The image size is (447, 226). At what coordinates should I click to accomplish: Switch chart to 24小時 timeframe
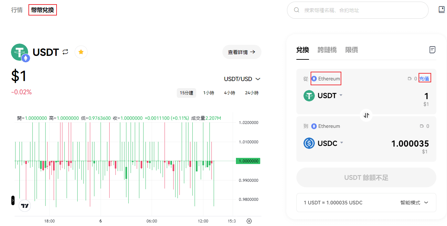click(x=251, y=93)
